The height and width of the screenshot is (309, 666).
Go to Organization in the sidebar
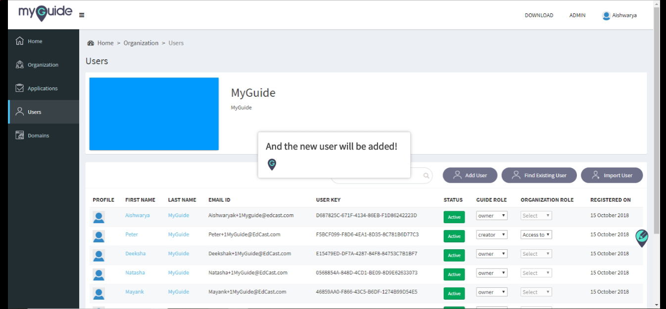click(44, 65)
